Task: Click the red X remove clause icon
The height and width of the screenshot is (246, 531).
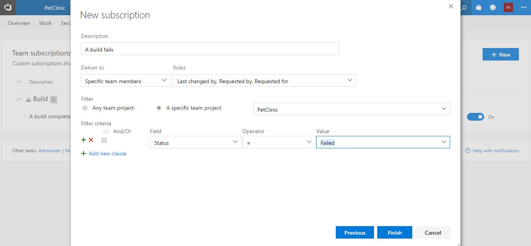Action: [91, 140]
